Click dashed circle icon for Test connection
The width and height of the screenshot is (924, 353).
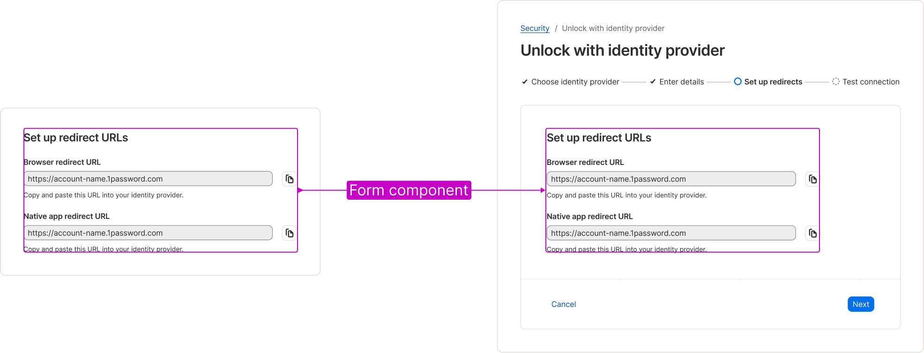point(836,82)
